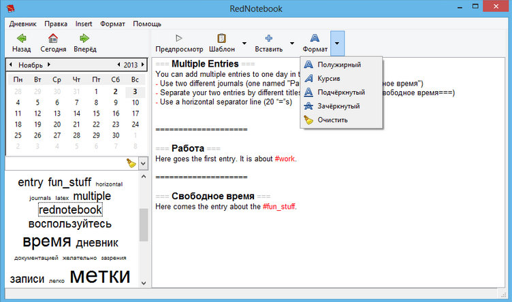The width and height of the screenshot is (512, 302).
Task: Click the 'дневник' word in cloud
Action: point(97,243)
